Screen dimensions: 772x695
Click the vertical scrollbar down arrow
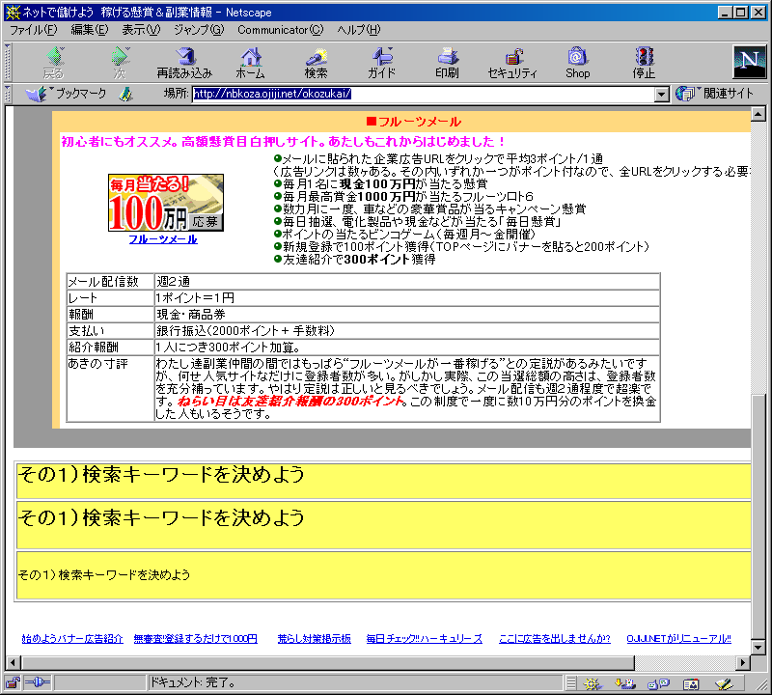point(758,647)
